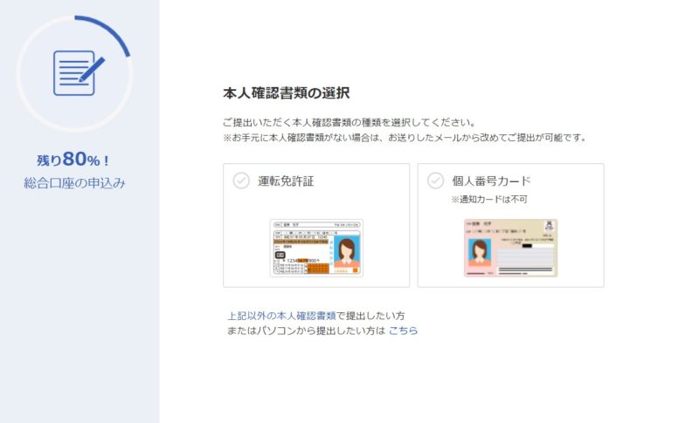Click the woman's photo on My Number card
Viewport: 699px width, 423px height.
click(x=480, y=252)
